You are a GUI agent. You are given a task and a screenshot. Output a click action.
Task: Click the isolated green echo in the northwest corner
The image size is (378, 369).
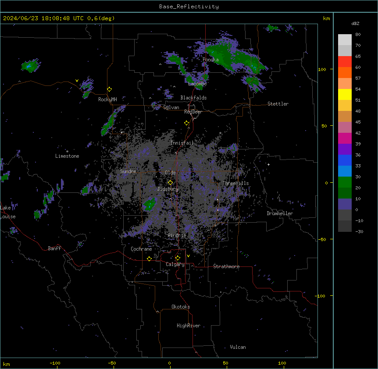coord(30,65)
